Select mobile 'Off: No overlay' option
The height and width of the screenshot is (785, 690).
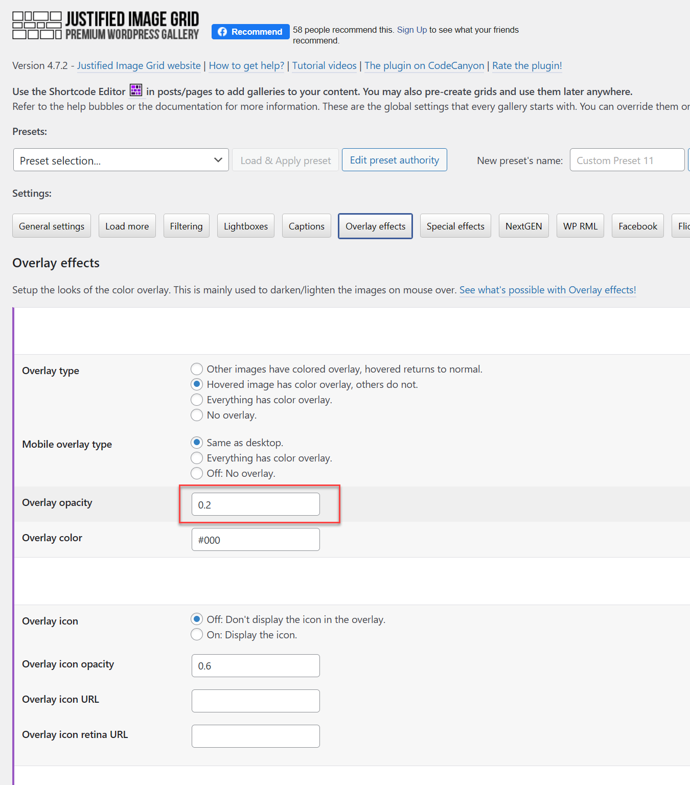[x=197, y=473]
